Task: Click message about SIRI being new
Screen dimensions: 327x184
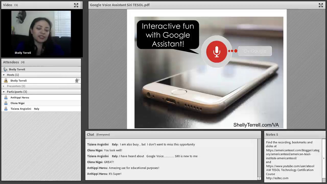Action: pos(158,156)
